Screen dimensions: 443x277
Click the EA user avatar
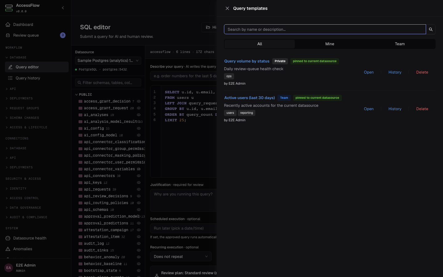9,268
